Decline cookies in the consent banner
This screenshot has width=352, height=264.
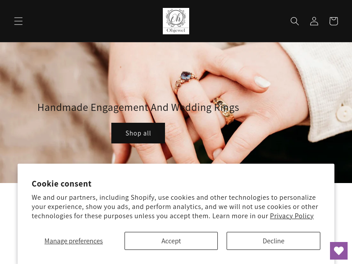(x=273, y=241)
